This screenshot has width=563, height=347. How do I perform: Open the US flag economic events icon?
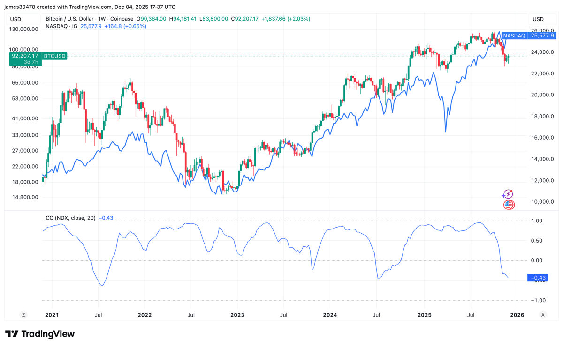[x=509, y=205]
